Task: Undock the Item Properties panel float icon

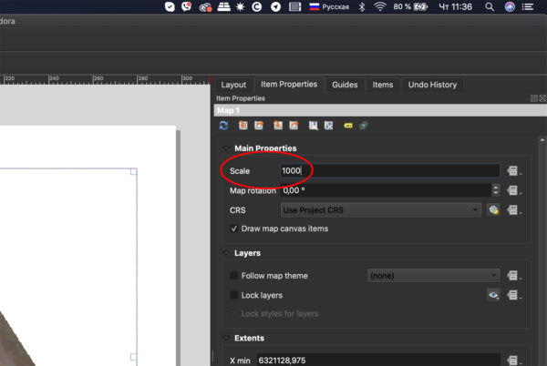Action: click(x=533, y=98)
